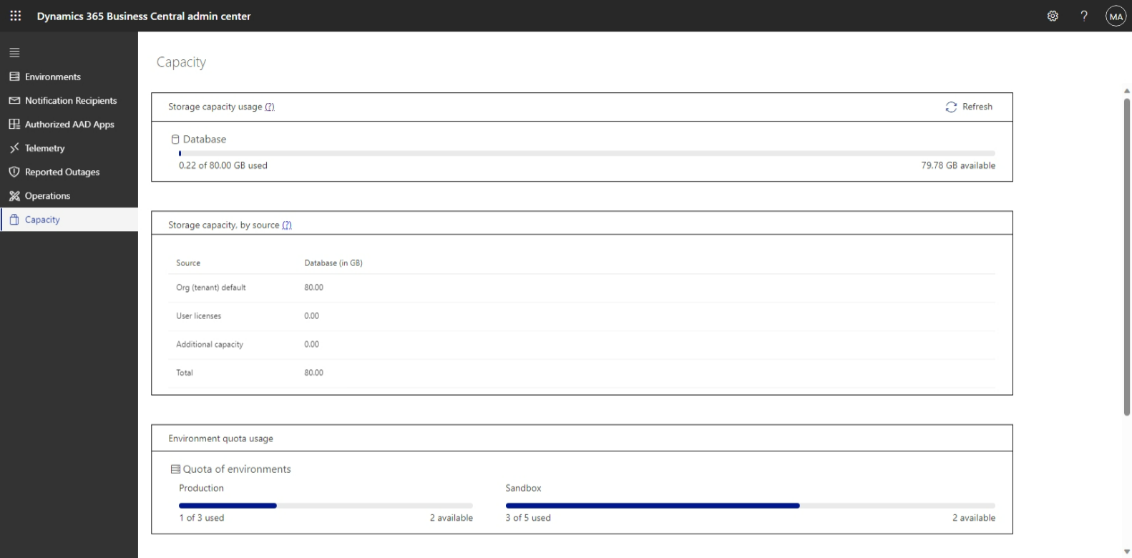The width and height of the screenshot is (1132, 558).
Task: Click the "0.22 of 80.00 GB used" text
Action: tap(223, 165)
